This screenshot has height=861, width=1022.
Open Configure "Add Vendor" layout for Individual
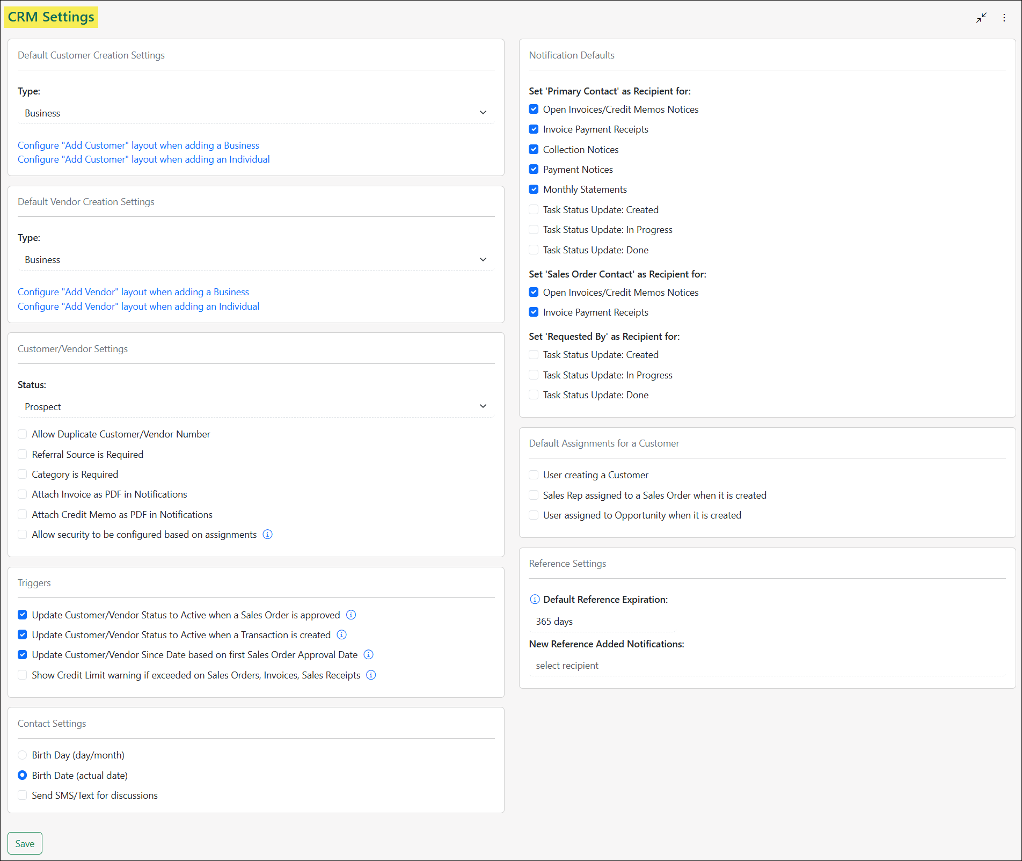click(138, 306)
